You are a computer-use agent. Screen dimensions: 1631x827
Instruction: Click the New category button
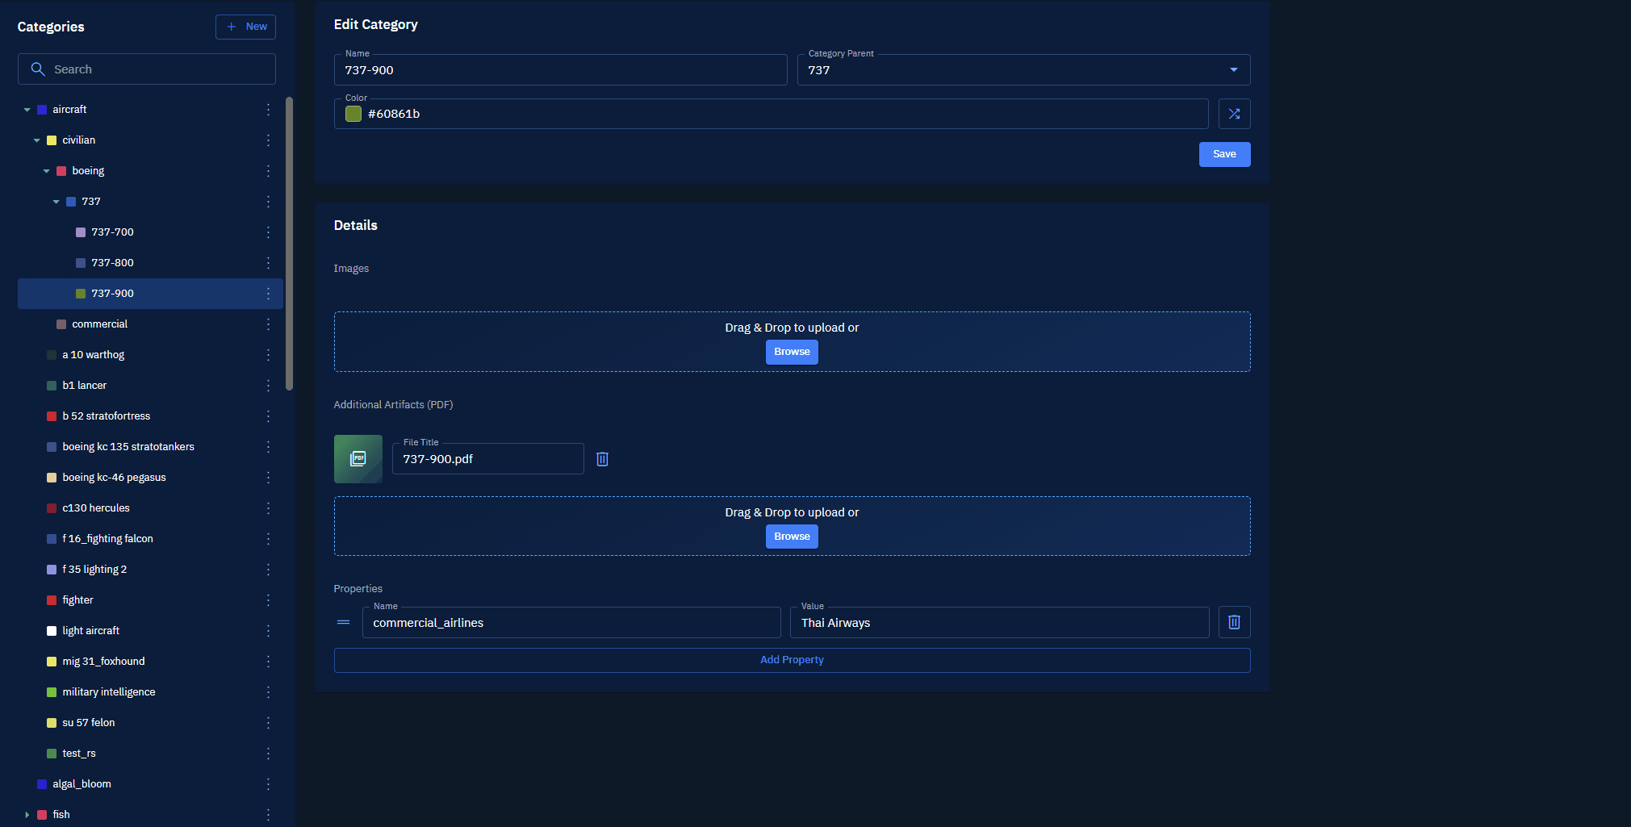(x=246, y=27)
